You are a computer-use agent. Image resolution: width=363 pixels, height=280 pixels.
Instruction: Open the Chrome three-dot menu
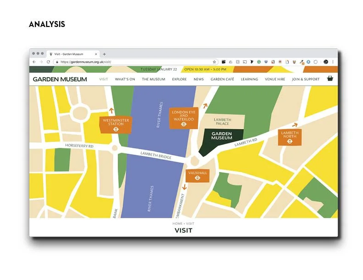[x=333, y=62]
